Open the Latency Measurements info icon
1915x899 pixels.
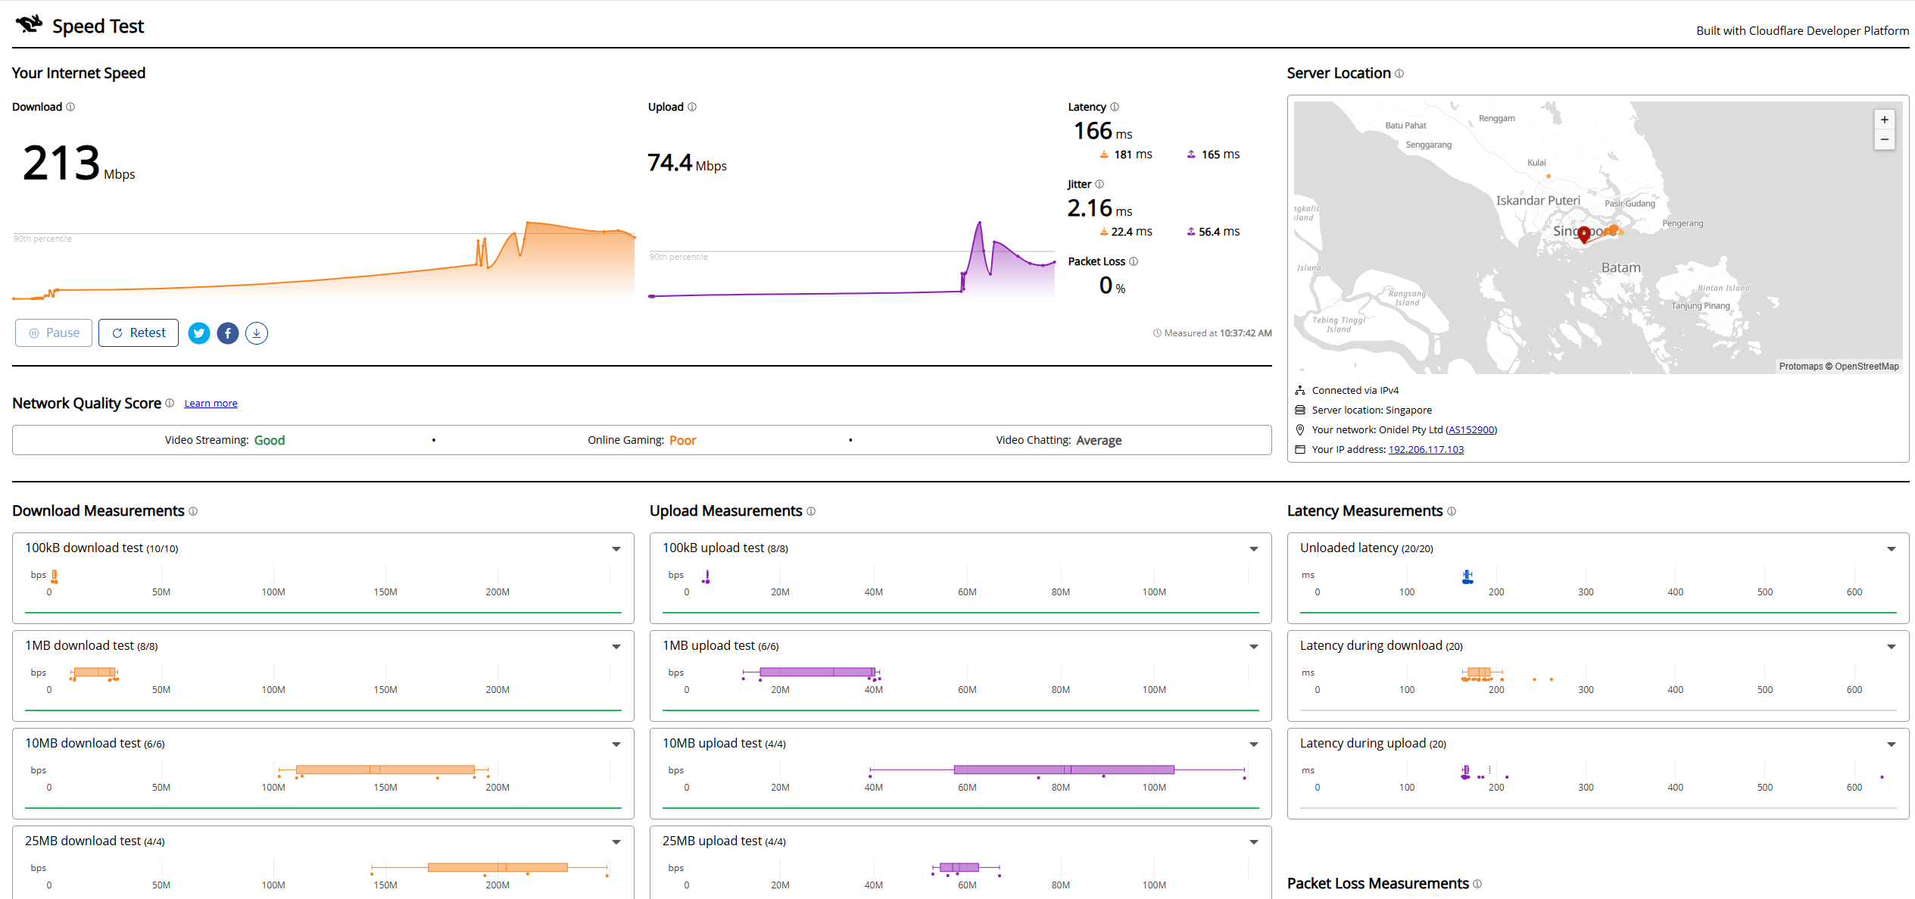pyautogui.click(x=1452, y=511)
